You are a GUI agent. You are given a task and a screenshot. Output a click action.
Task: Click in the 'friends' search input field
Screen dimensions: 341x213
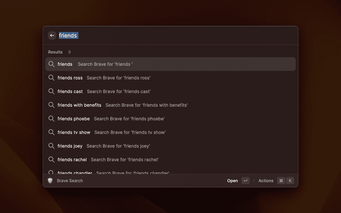tap(160, 36)
